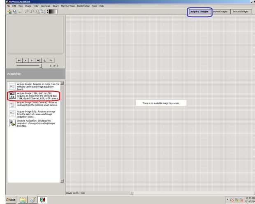Click 'There is no available image to process' message
Viewport: 255px width, 204px height.
pos(161,103)
